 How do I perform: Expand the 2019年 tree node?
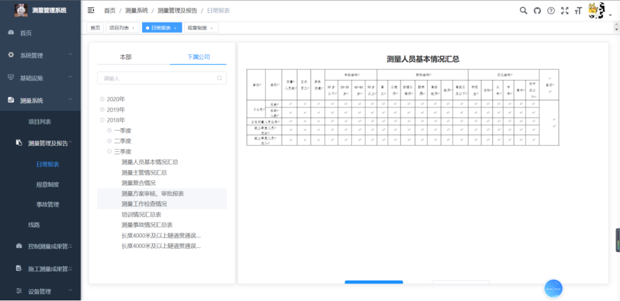(x=102, y=109)
